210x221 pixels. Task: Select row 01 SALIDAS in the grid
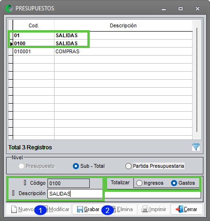(x=102, y=35)
